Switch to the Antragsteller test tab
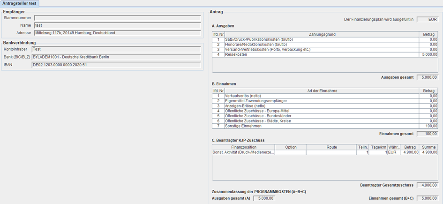443x204 pixels. point(20,3)
